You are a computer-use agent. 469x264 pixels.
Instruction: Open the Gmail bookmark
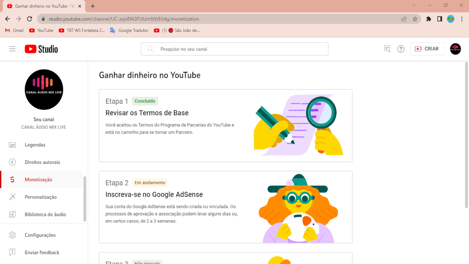pos(14,31)
